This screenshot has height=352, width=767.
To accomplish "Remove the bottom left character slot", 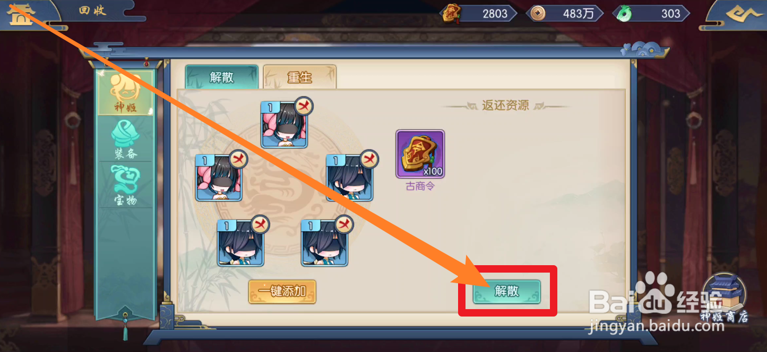I will tap(260, 224).
